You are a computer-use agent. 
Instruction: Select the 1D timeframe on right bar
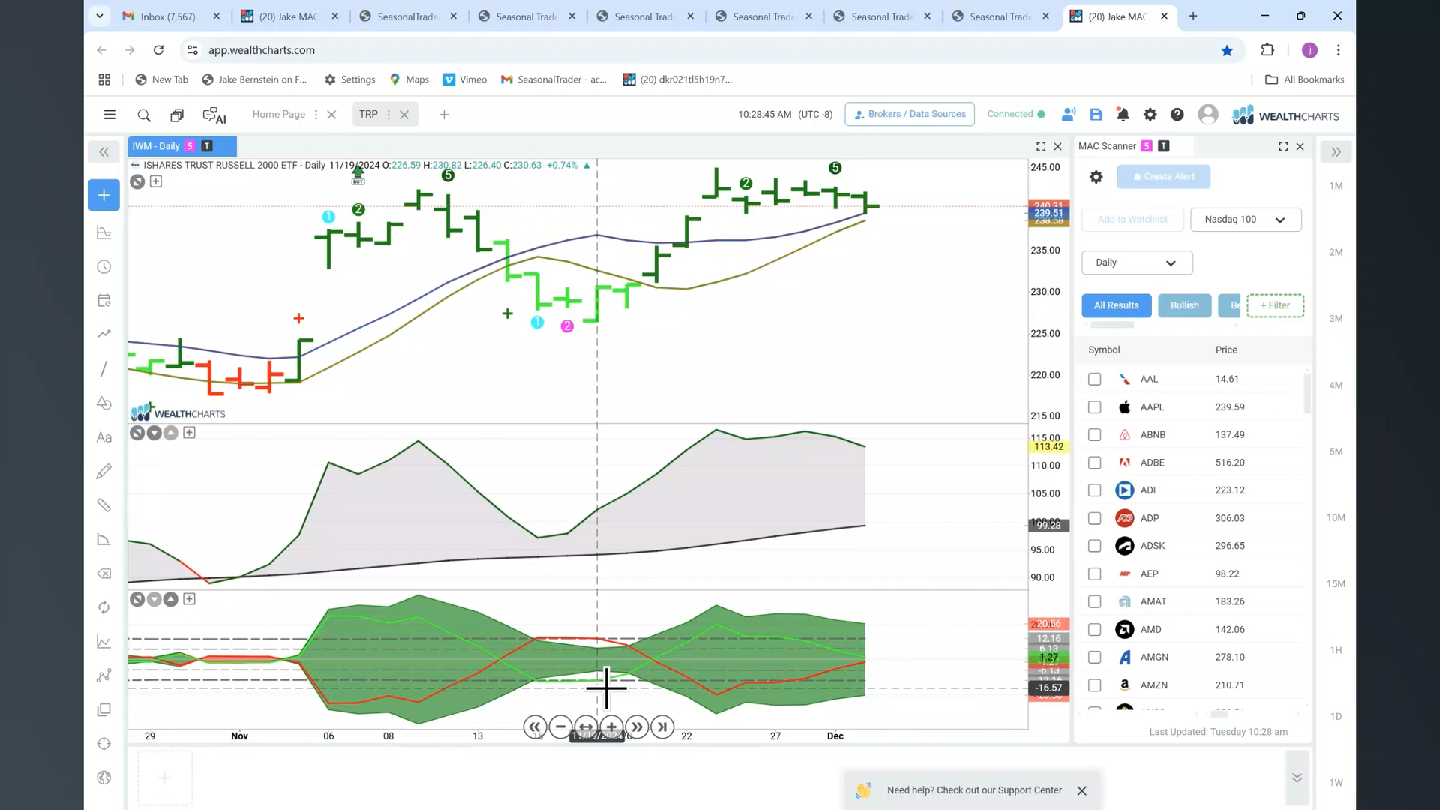click(x=1336, y=716)
